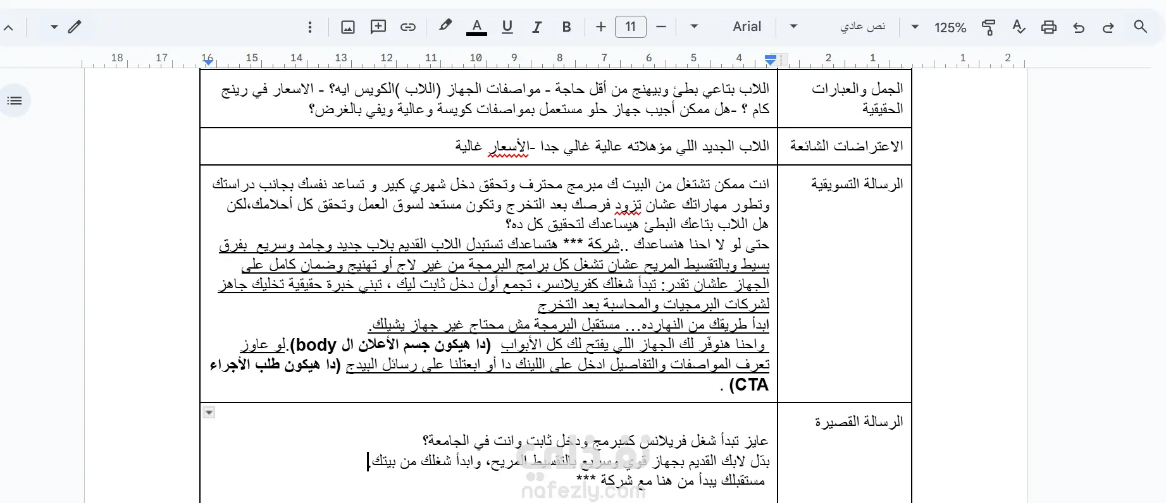Click the font size field showing 11

[630, 27]
